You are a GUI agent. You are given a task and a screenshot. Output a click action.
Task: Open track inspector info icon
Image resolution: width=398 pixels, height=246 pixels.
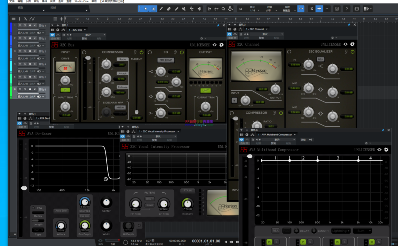[x=19, y=19]
